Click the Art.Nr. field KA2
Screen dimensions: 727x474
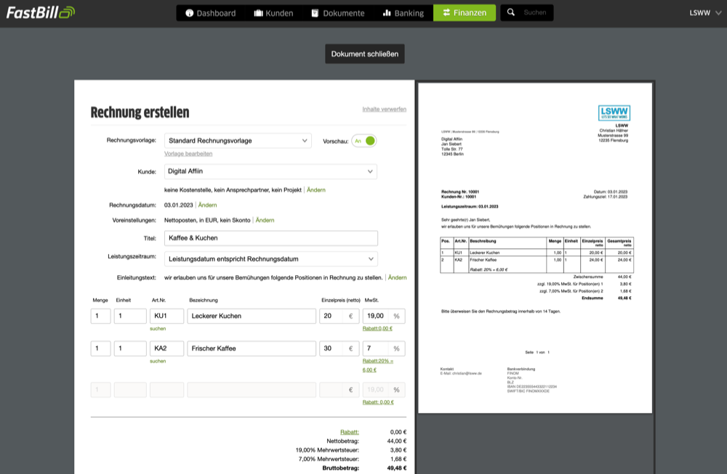(x=166, y=348)
